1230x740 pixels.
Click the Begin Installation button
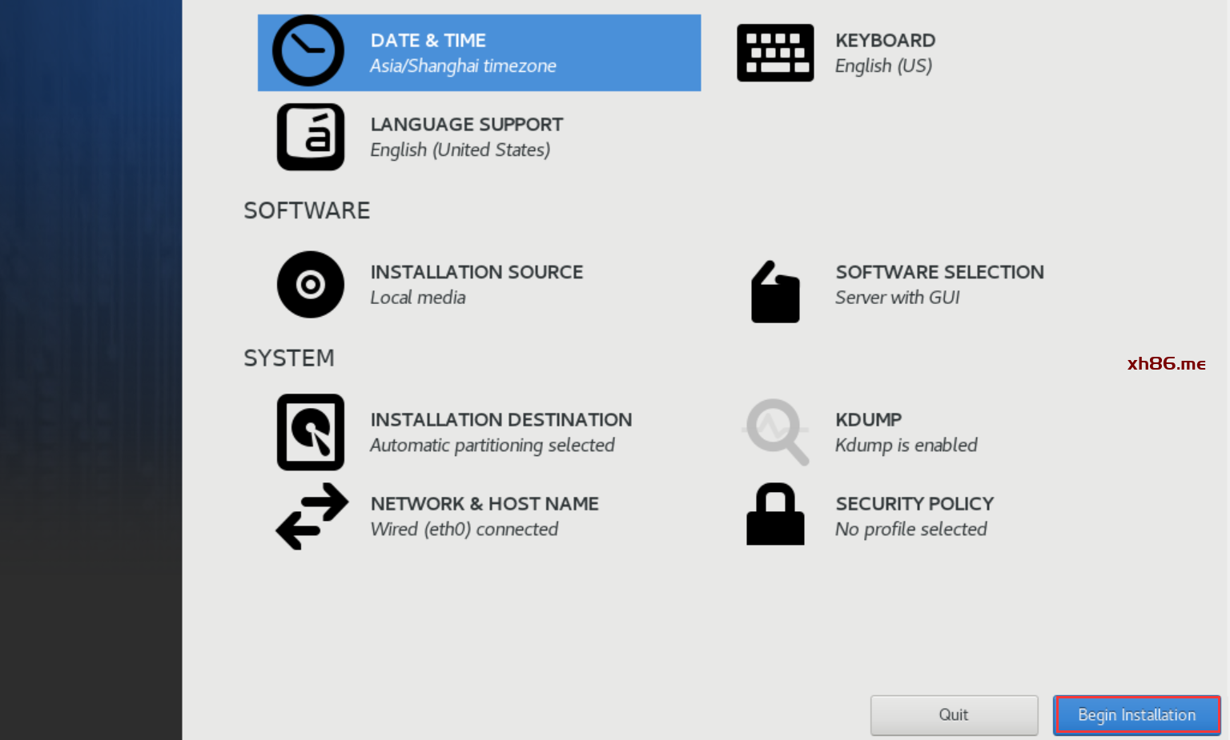point(1136,715)
